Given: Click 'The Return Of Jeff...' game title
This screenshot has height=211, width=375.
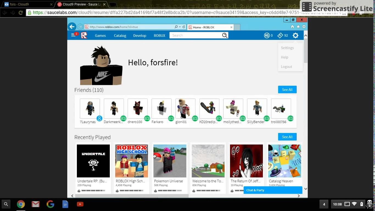Looking at the screenshot, I should click(x=246, y=181).
